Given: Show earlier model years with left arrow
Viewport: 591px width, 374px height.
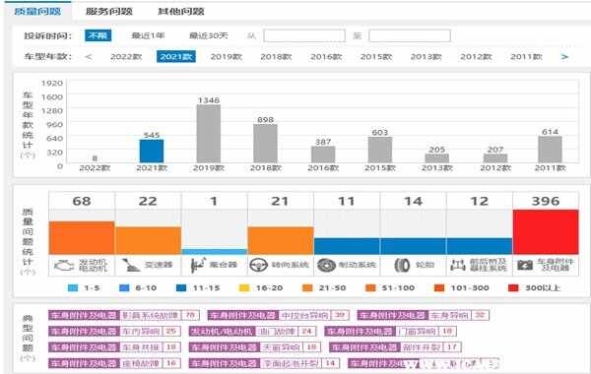Looking at the screenshot, I should tap(89, 57).
